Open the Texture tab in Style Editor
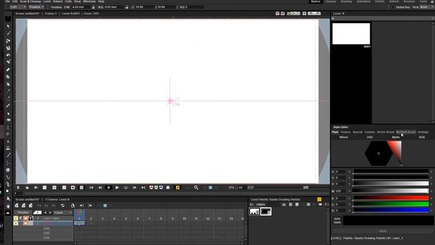This screenshot has width=435, height=245. 345,132
